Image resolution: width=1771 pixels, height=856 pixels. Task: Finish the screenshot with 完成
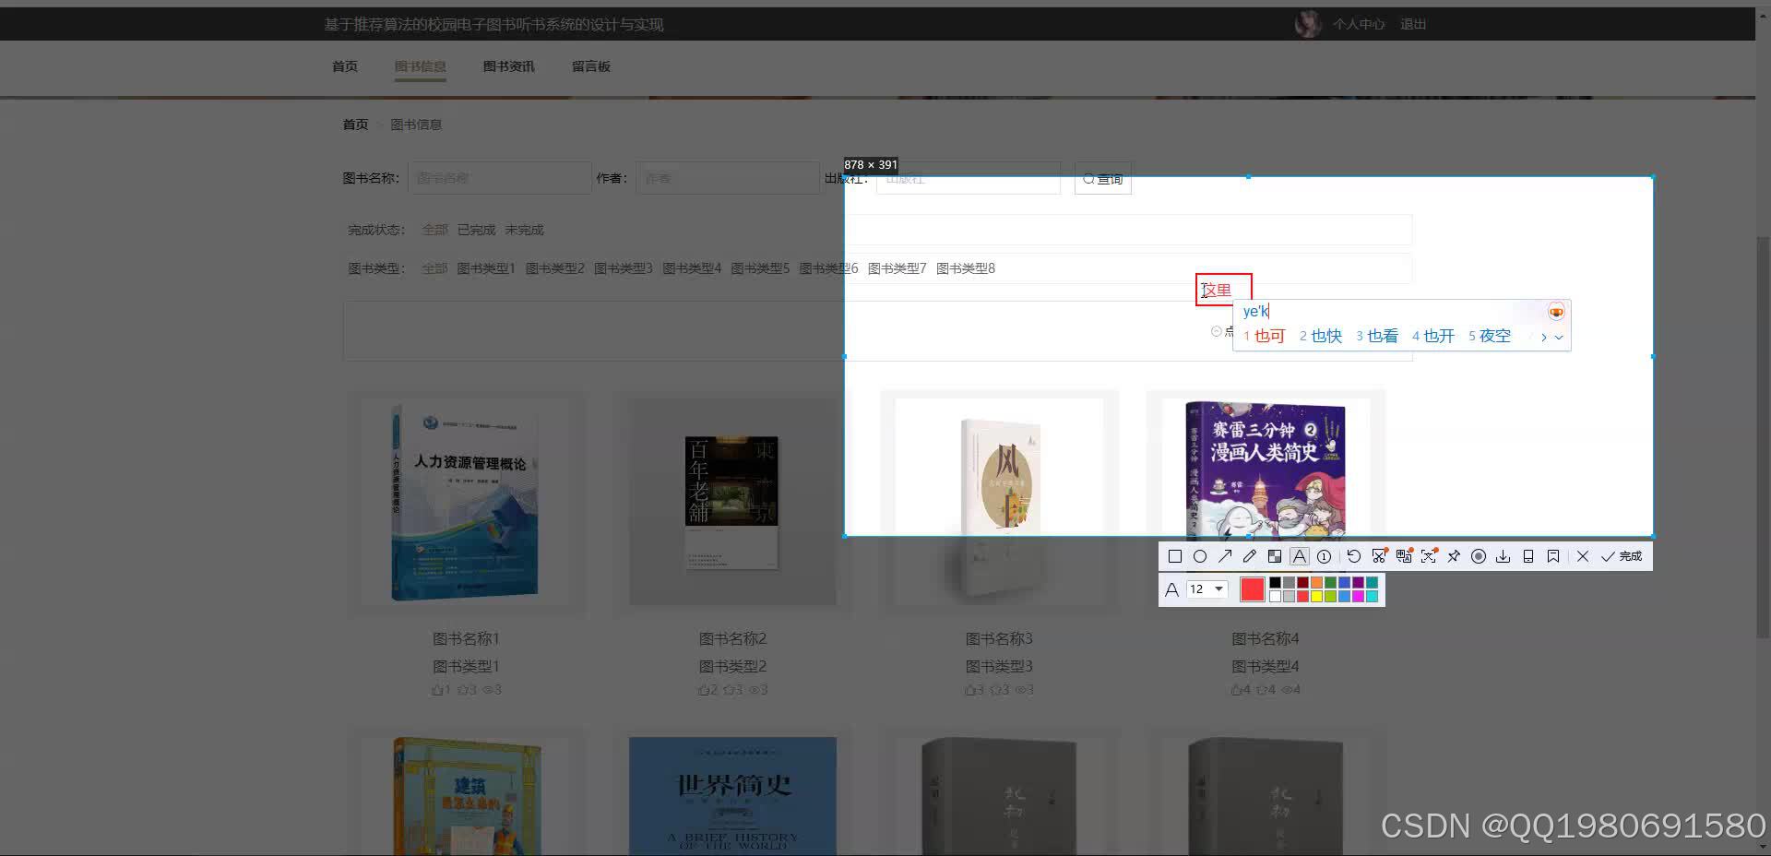coord(1622,556)
